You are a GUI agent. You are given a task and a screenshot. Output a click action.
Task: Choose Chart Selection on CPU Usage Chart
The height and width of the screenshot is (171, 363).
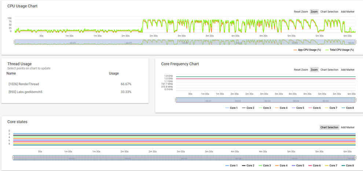tap(329, 12)
